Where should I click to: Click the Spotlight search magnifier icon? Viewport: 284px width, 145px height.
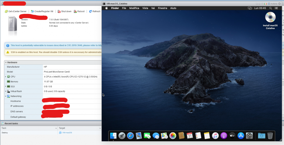point(270,8)
